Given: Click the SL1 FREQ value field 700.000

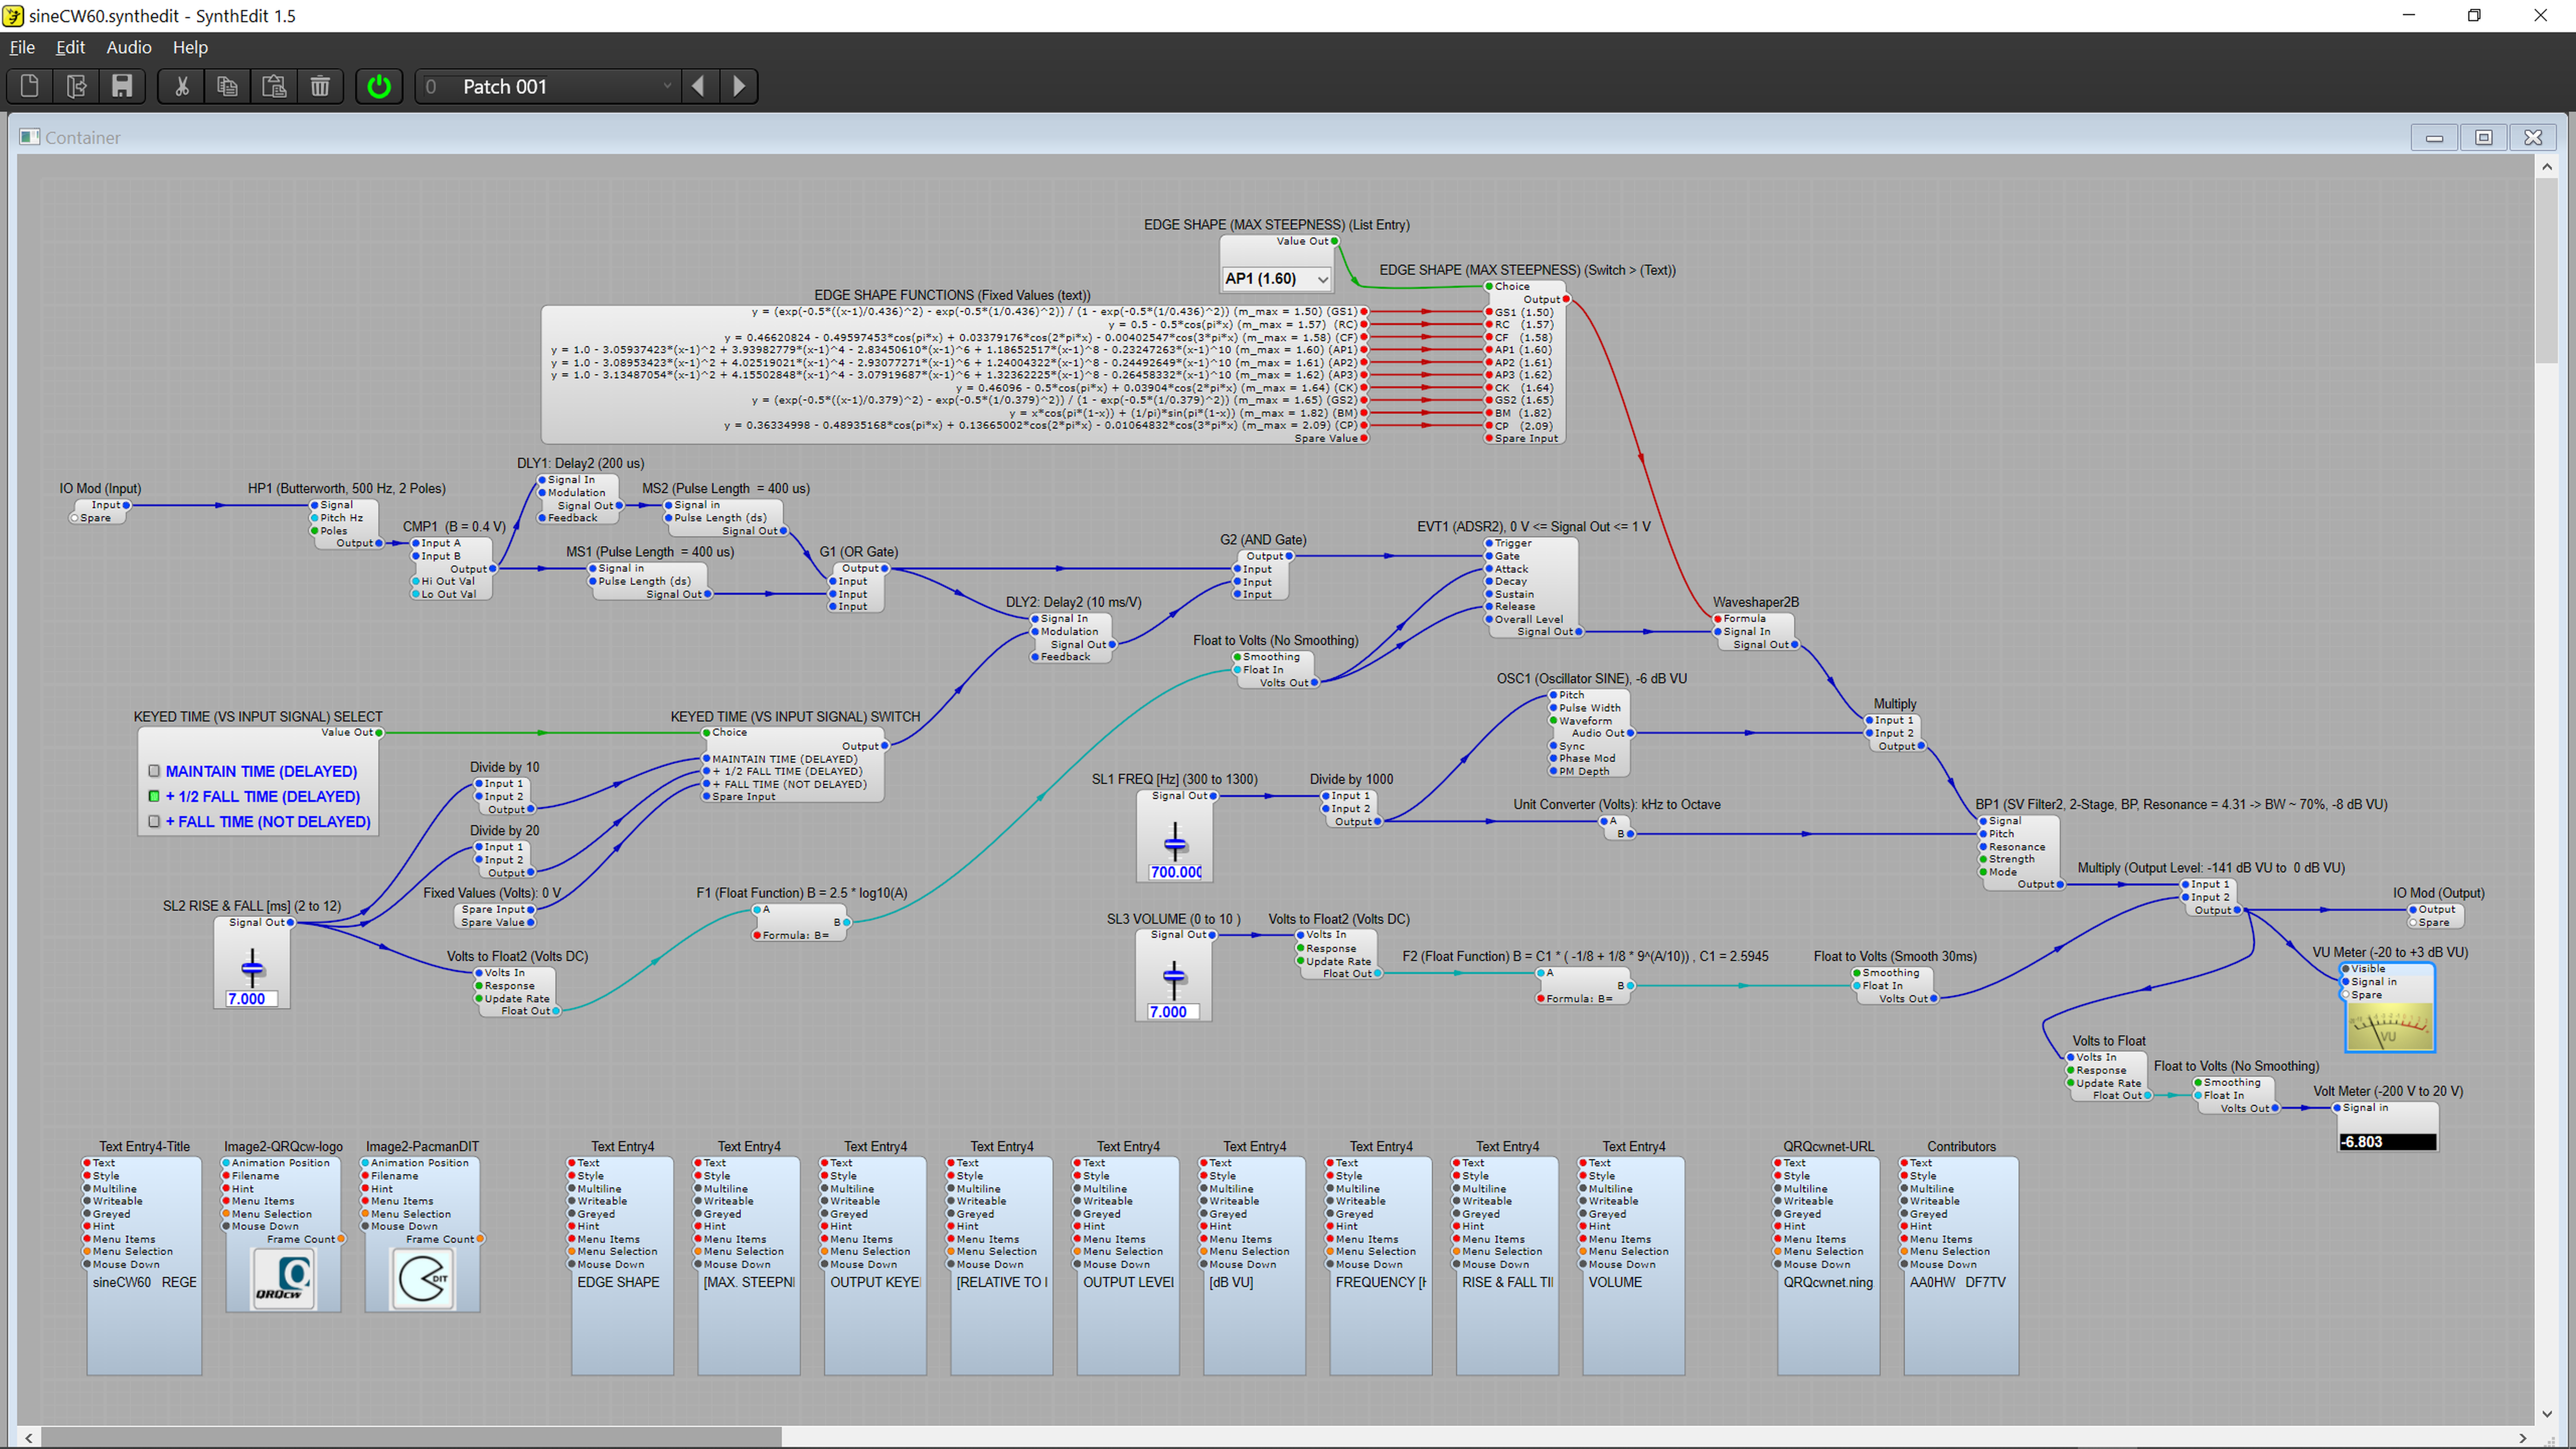Looking at the screenshot, I should [1175, 872].
